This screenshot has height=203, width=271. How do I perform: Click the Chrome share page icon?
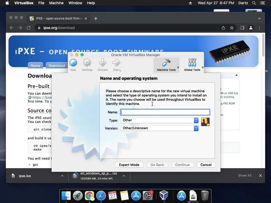pos(223,28)
